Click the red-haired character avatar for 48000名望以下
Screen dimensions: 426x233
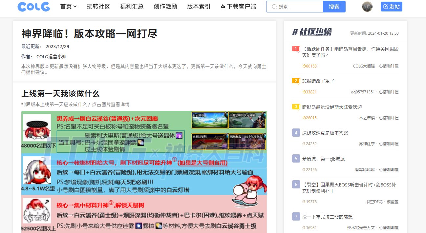(36, 127)
